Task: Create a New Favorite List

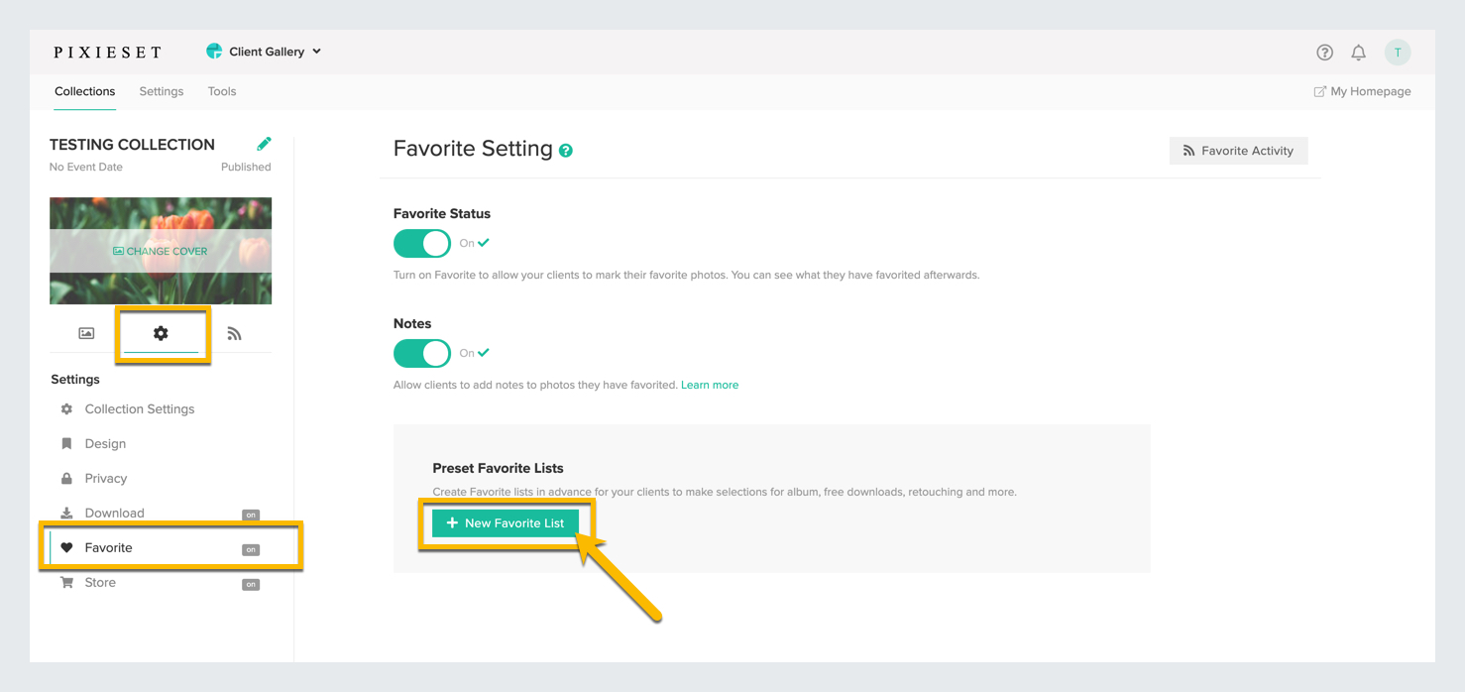Action: [506, 522]
